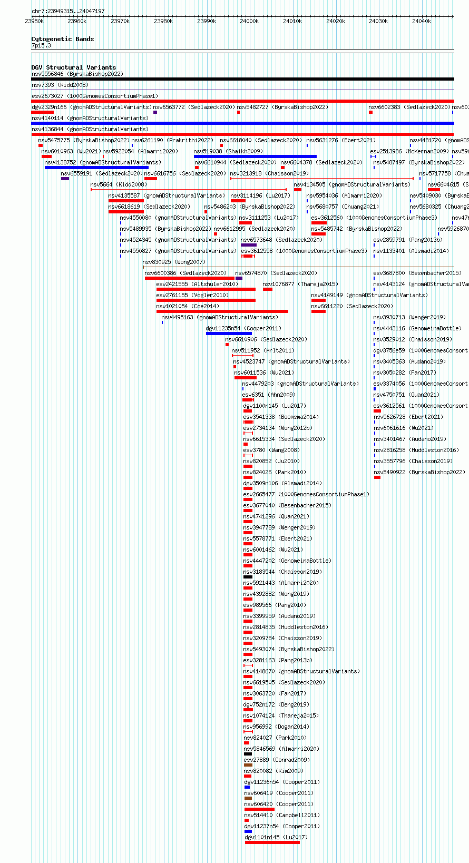The width and height of the screenshot is (469, 863).
Task: Open nsv3930713 (Wenger2019) variant
Action: [410, 317]
